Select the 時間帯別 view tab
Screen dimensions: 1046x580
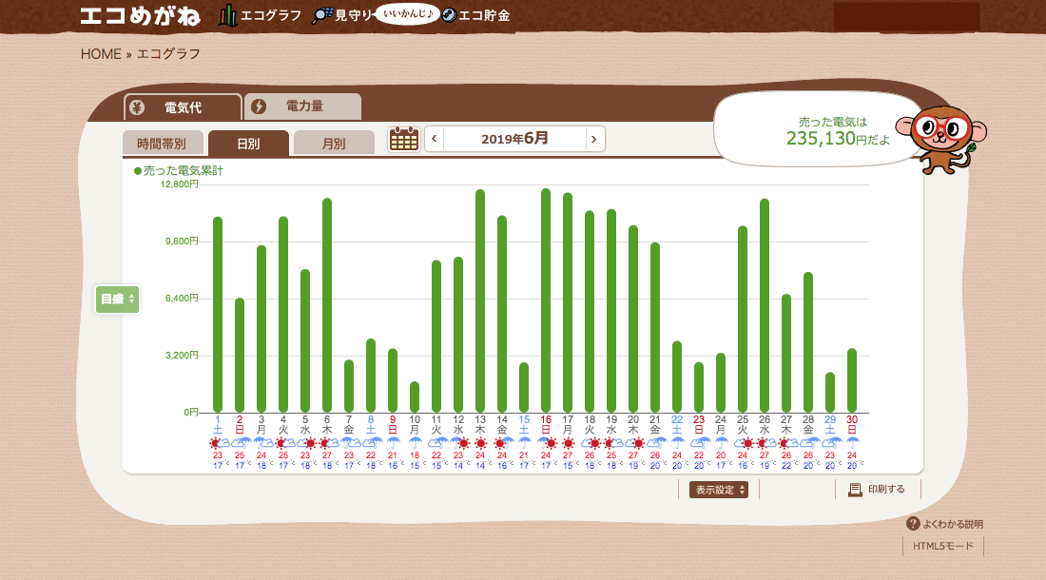162,144
